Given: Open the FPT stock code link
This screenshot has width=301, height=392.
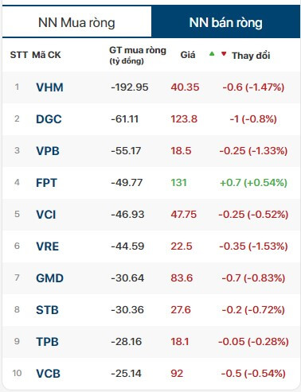Looking at the screenshot, I should [x=47, y=183].
